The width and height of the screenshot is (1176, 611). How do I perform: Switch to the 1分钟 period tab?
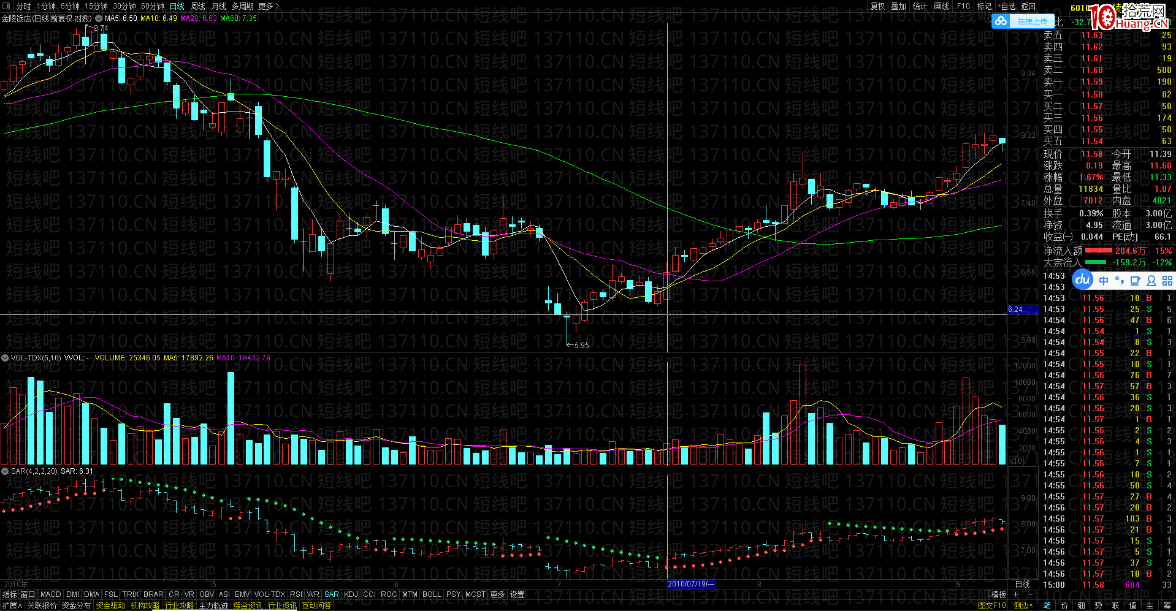point(46,6)
